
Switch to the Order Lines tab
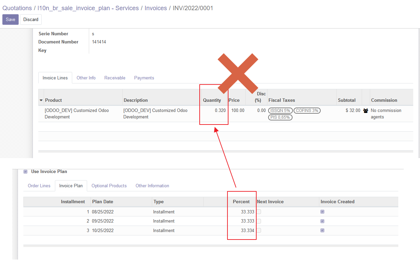click(x=39, y=186)
